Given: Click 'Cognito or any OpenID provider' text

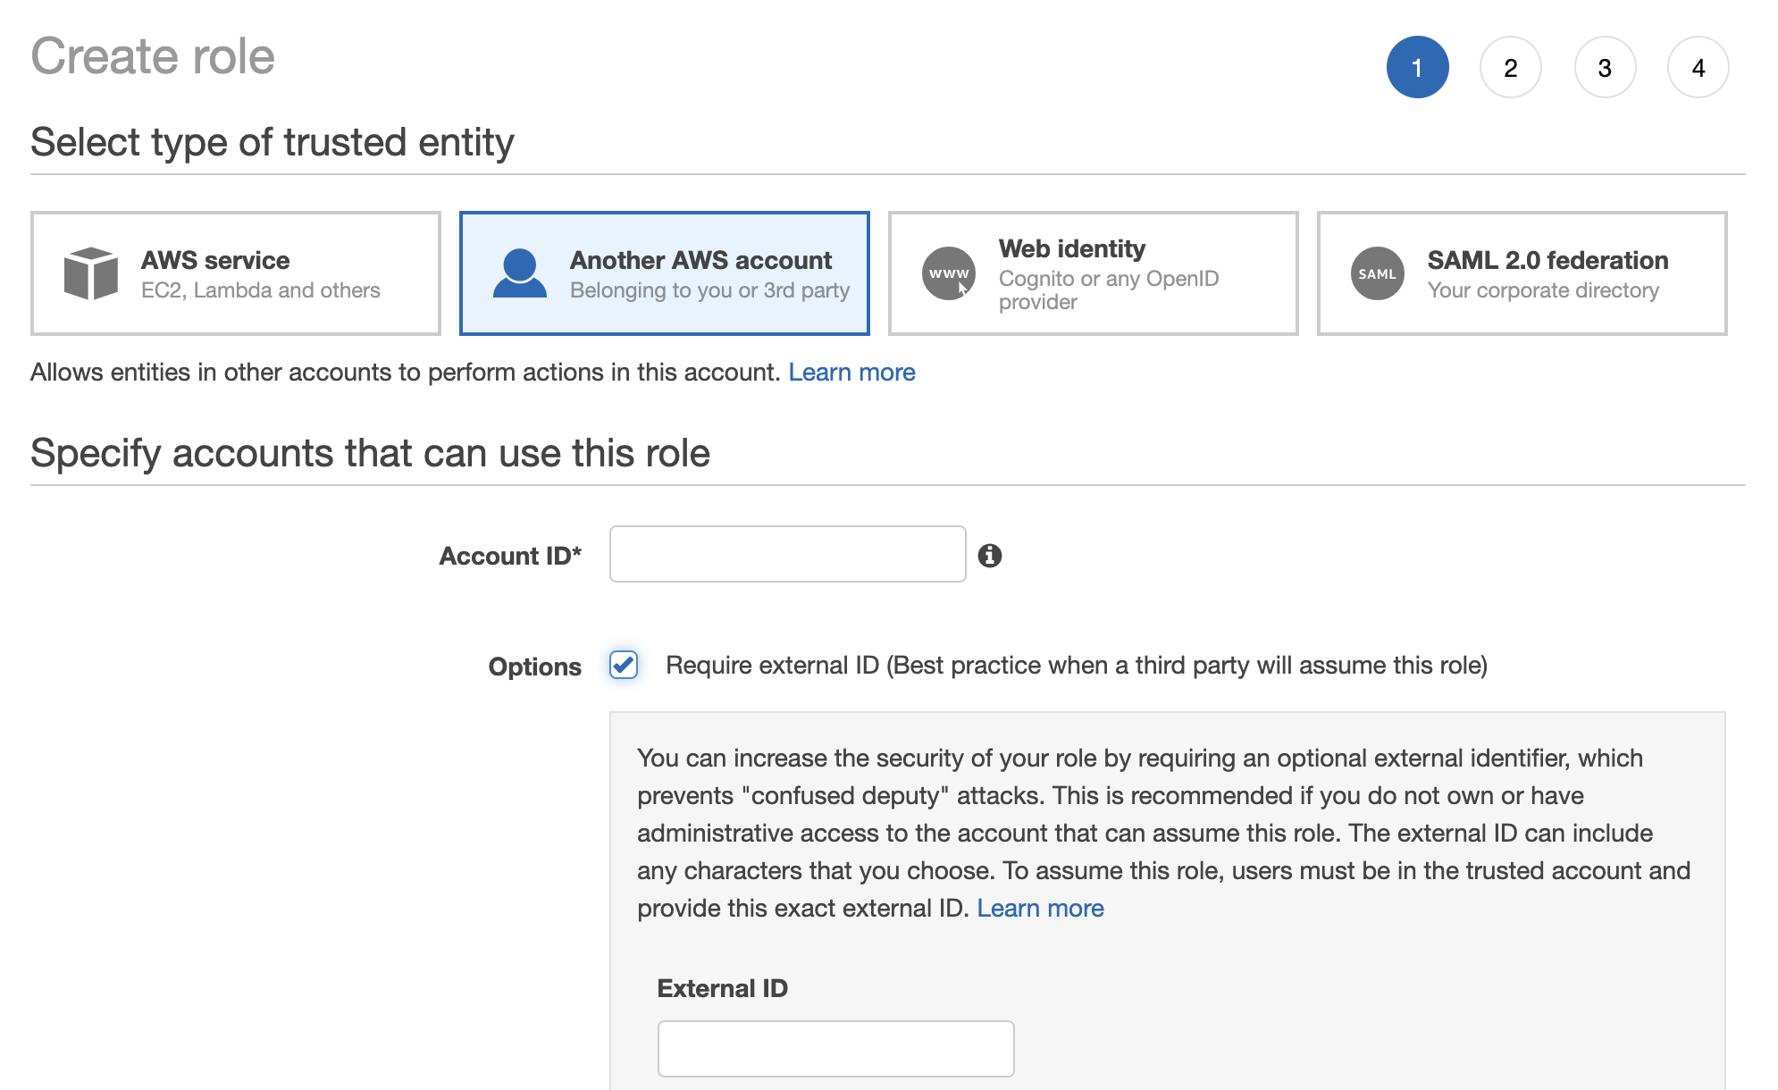Looking at the screenshot, I should [x=1109, y=290].
